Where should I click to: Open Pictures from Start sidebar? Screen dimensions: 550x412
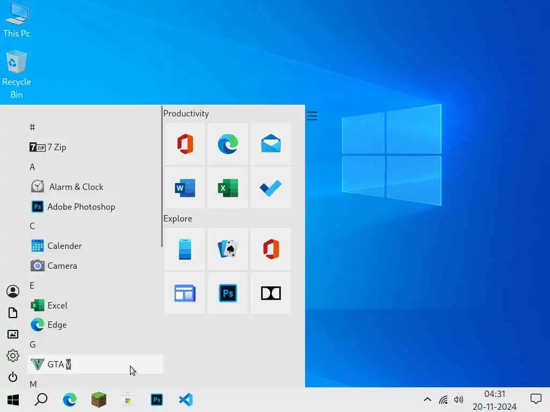(x=13, y=334)
